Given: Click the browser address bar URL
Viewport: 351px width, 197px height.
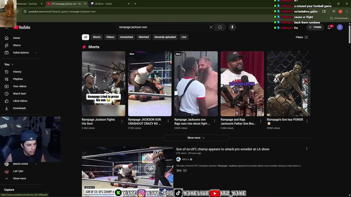Looking at the screenshot, I should click(x=62, y=11).
